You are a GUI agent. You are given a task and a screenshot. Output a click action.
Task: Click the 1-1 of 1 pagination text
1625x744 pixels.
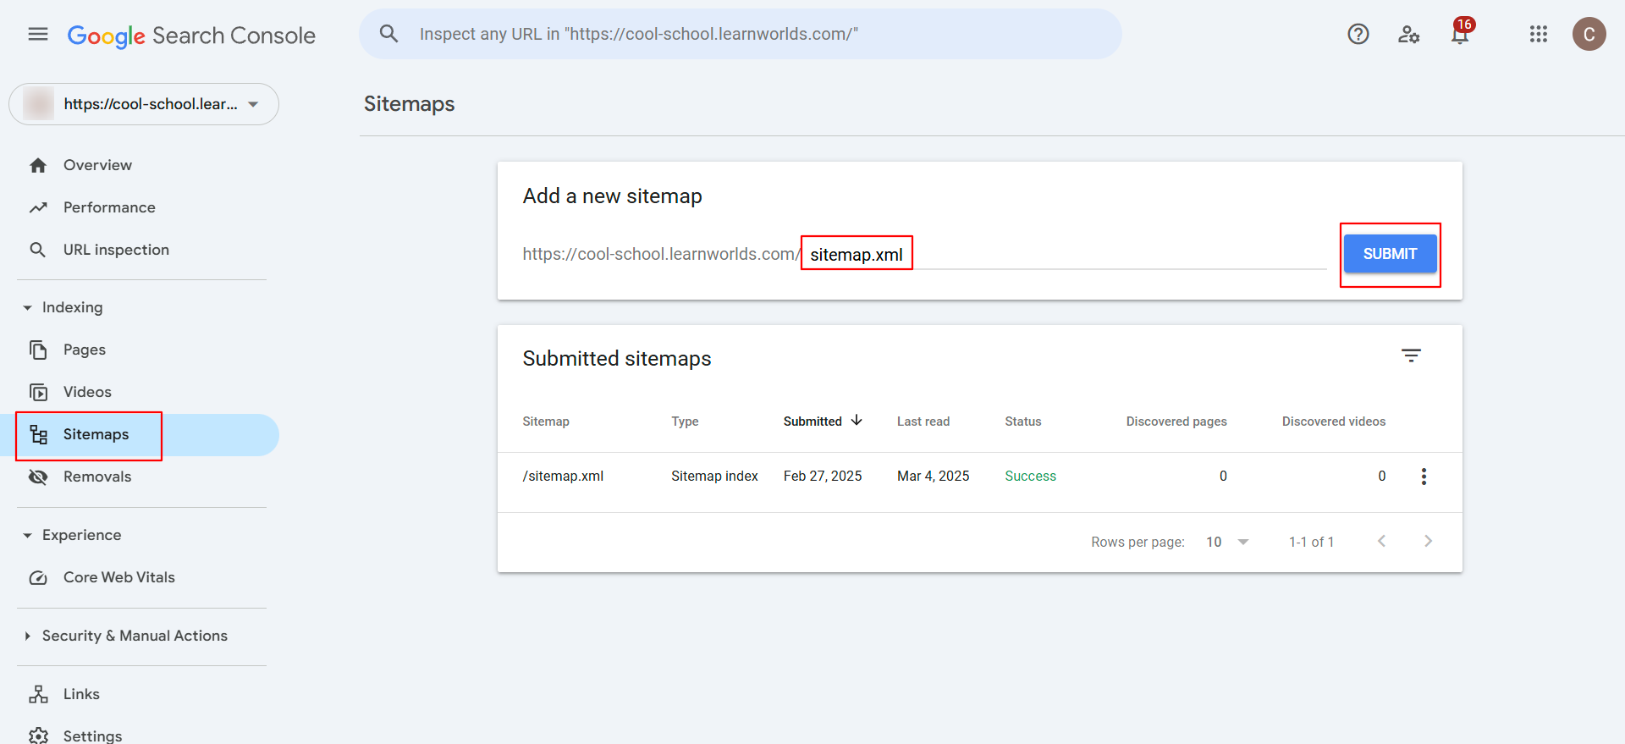pyautogui.click(x=1311, y=542)
